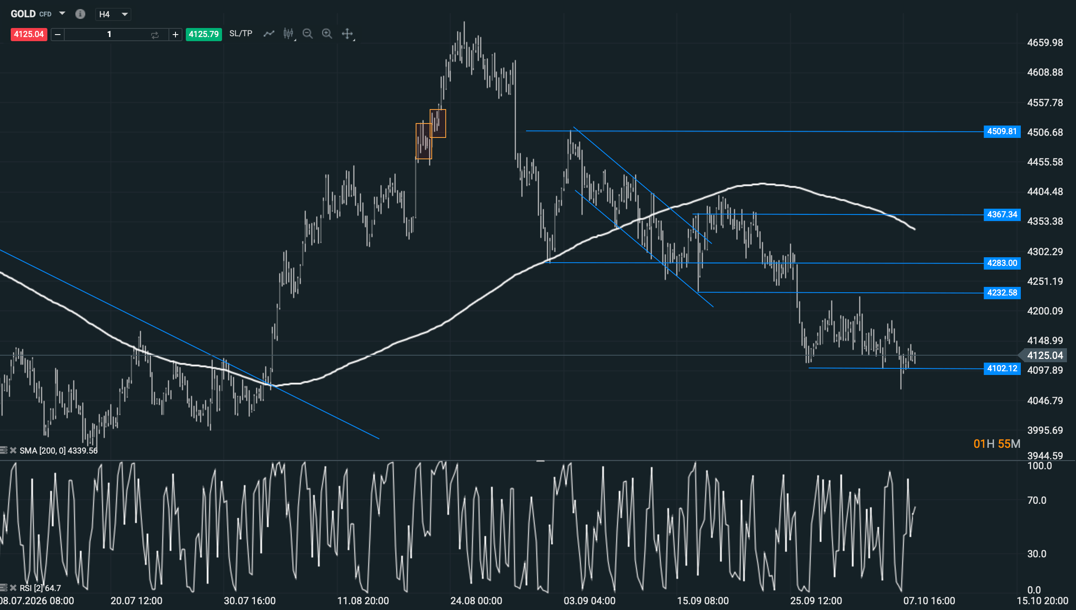The image size is (1076, 610).
Task: Select the 4102.12 horizontal line label
Action: coord(1002,369)
